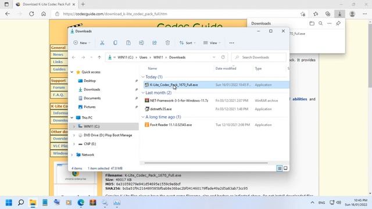Collapse the Today file group

143,77
